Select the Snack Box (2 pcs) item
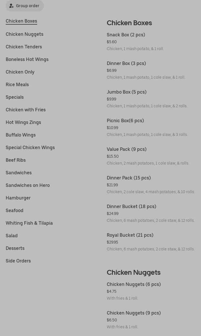This screenshot has width=201, height=336. (126, 35)
